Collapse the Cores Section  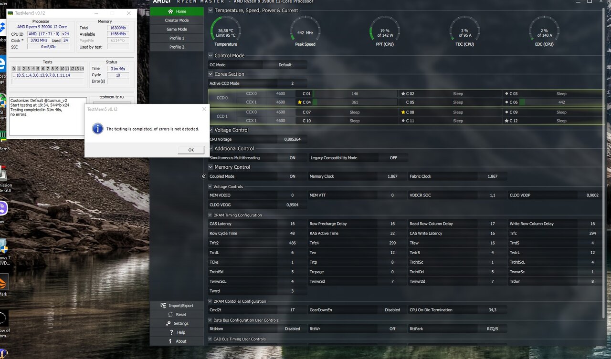211,74
